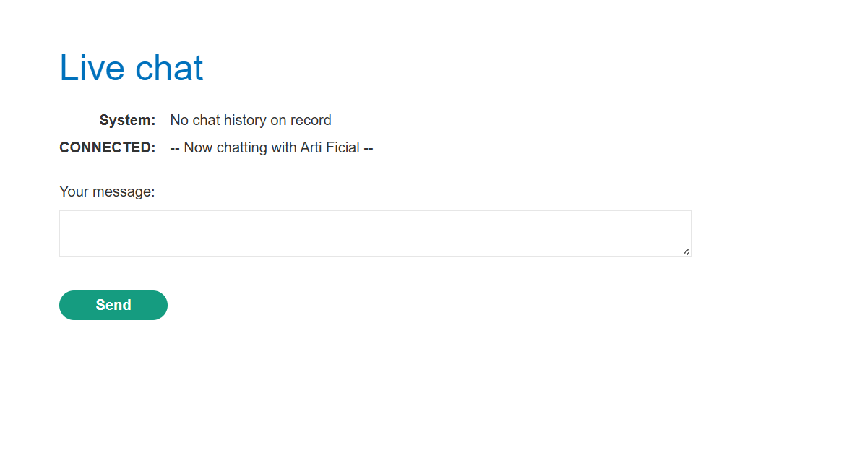Click the "Your message:" label

click(107, 191)
